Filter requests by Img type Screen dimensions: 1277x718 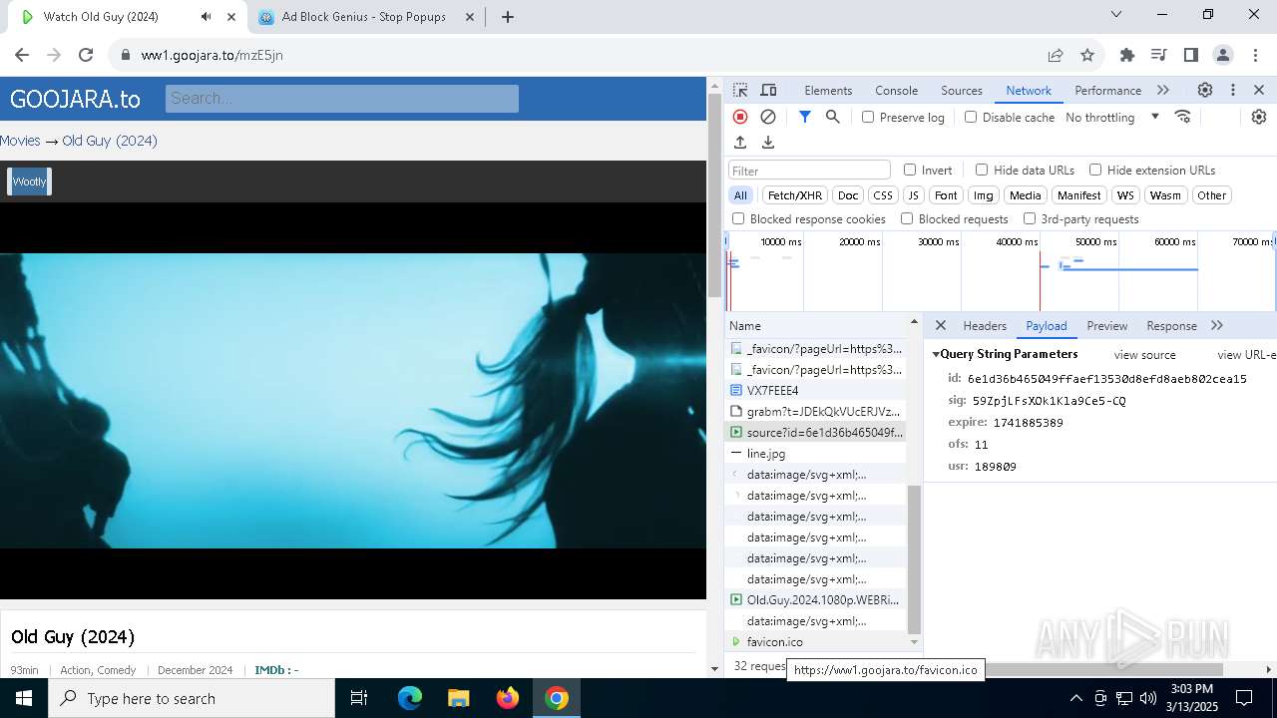pyautogui.click(x=984, y=195)
